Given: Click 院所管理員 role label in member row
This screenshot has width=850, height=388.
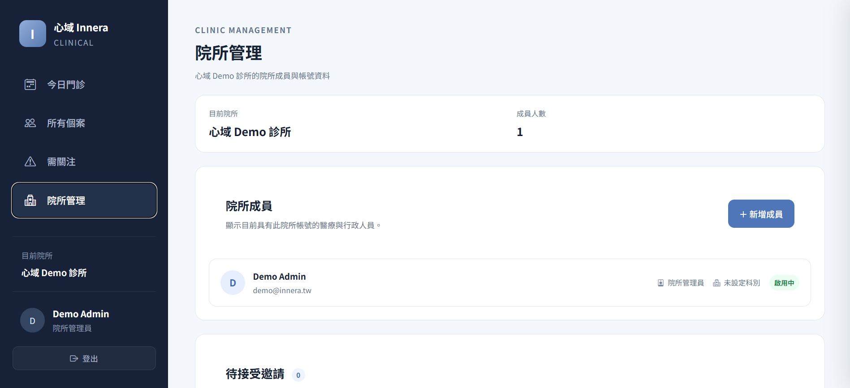Looking at the screenshot, I should [x=686, y=283].
